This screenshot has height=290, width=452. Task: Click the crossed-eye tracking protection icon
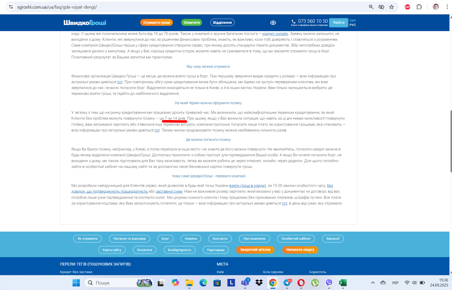point(381,7)
